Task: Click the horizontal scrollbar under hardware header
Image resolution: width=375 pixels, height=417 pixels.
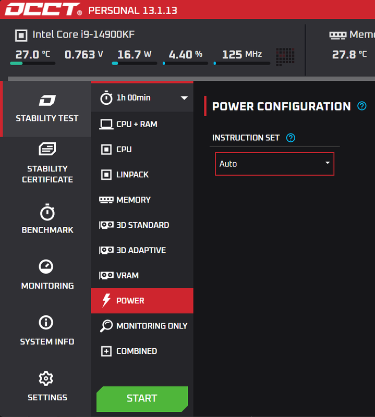Action: coord(191,79)
